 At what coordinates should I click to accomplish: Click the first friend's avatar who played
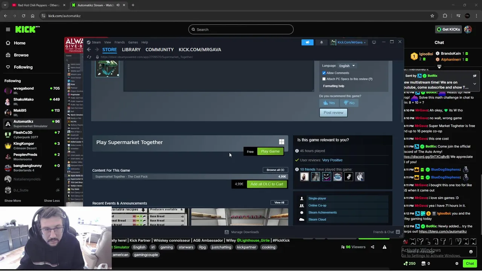tap(304, 177)
